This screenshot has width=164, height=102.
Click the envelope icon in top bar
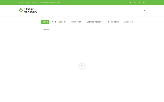tap(42, 2)
